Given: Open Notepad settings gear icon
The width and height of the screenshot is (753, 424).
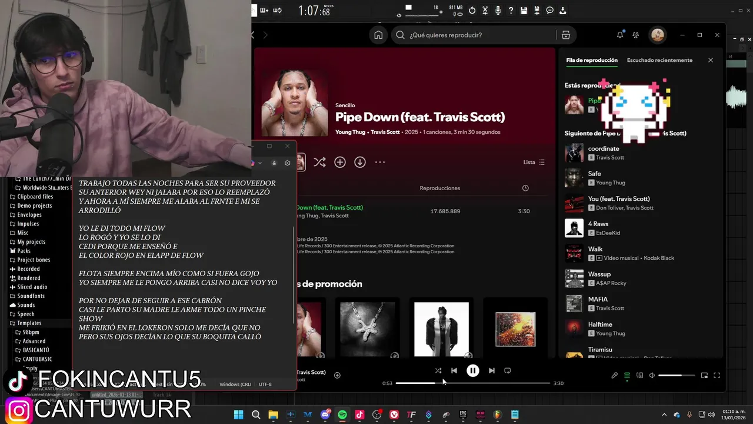Looking at the screenshot, I should click(x=288, y=163).
